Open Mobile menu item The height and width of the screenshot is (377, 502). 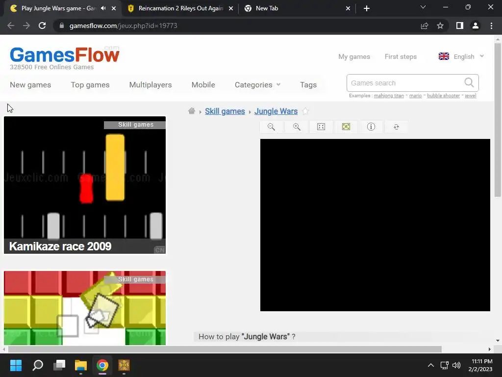[x=203, y=84]
